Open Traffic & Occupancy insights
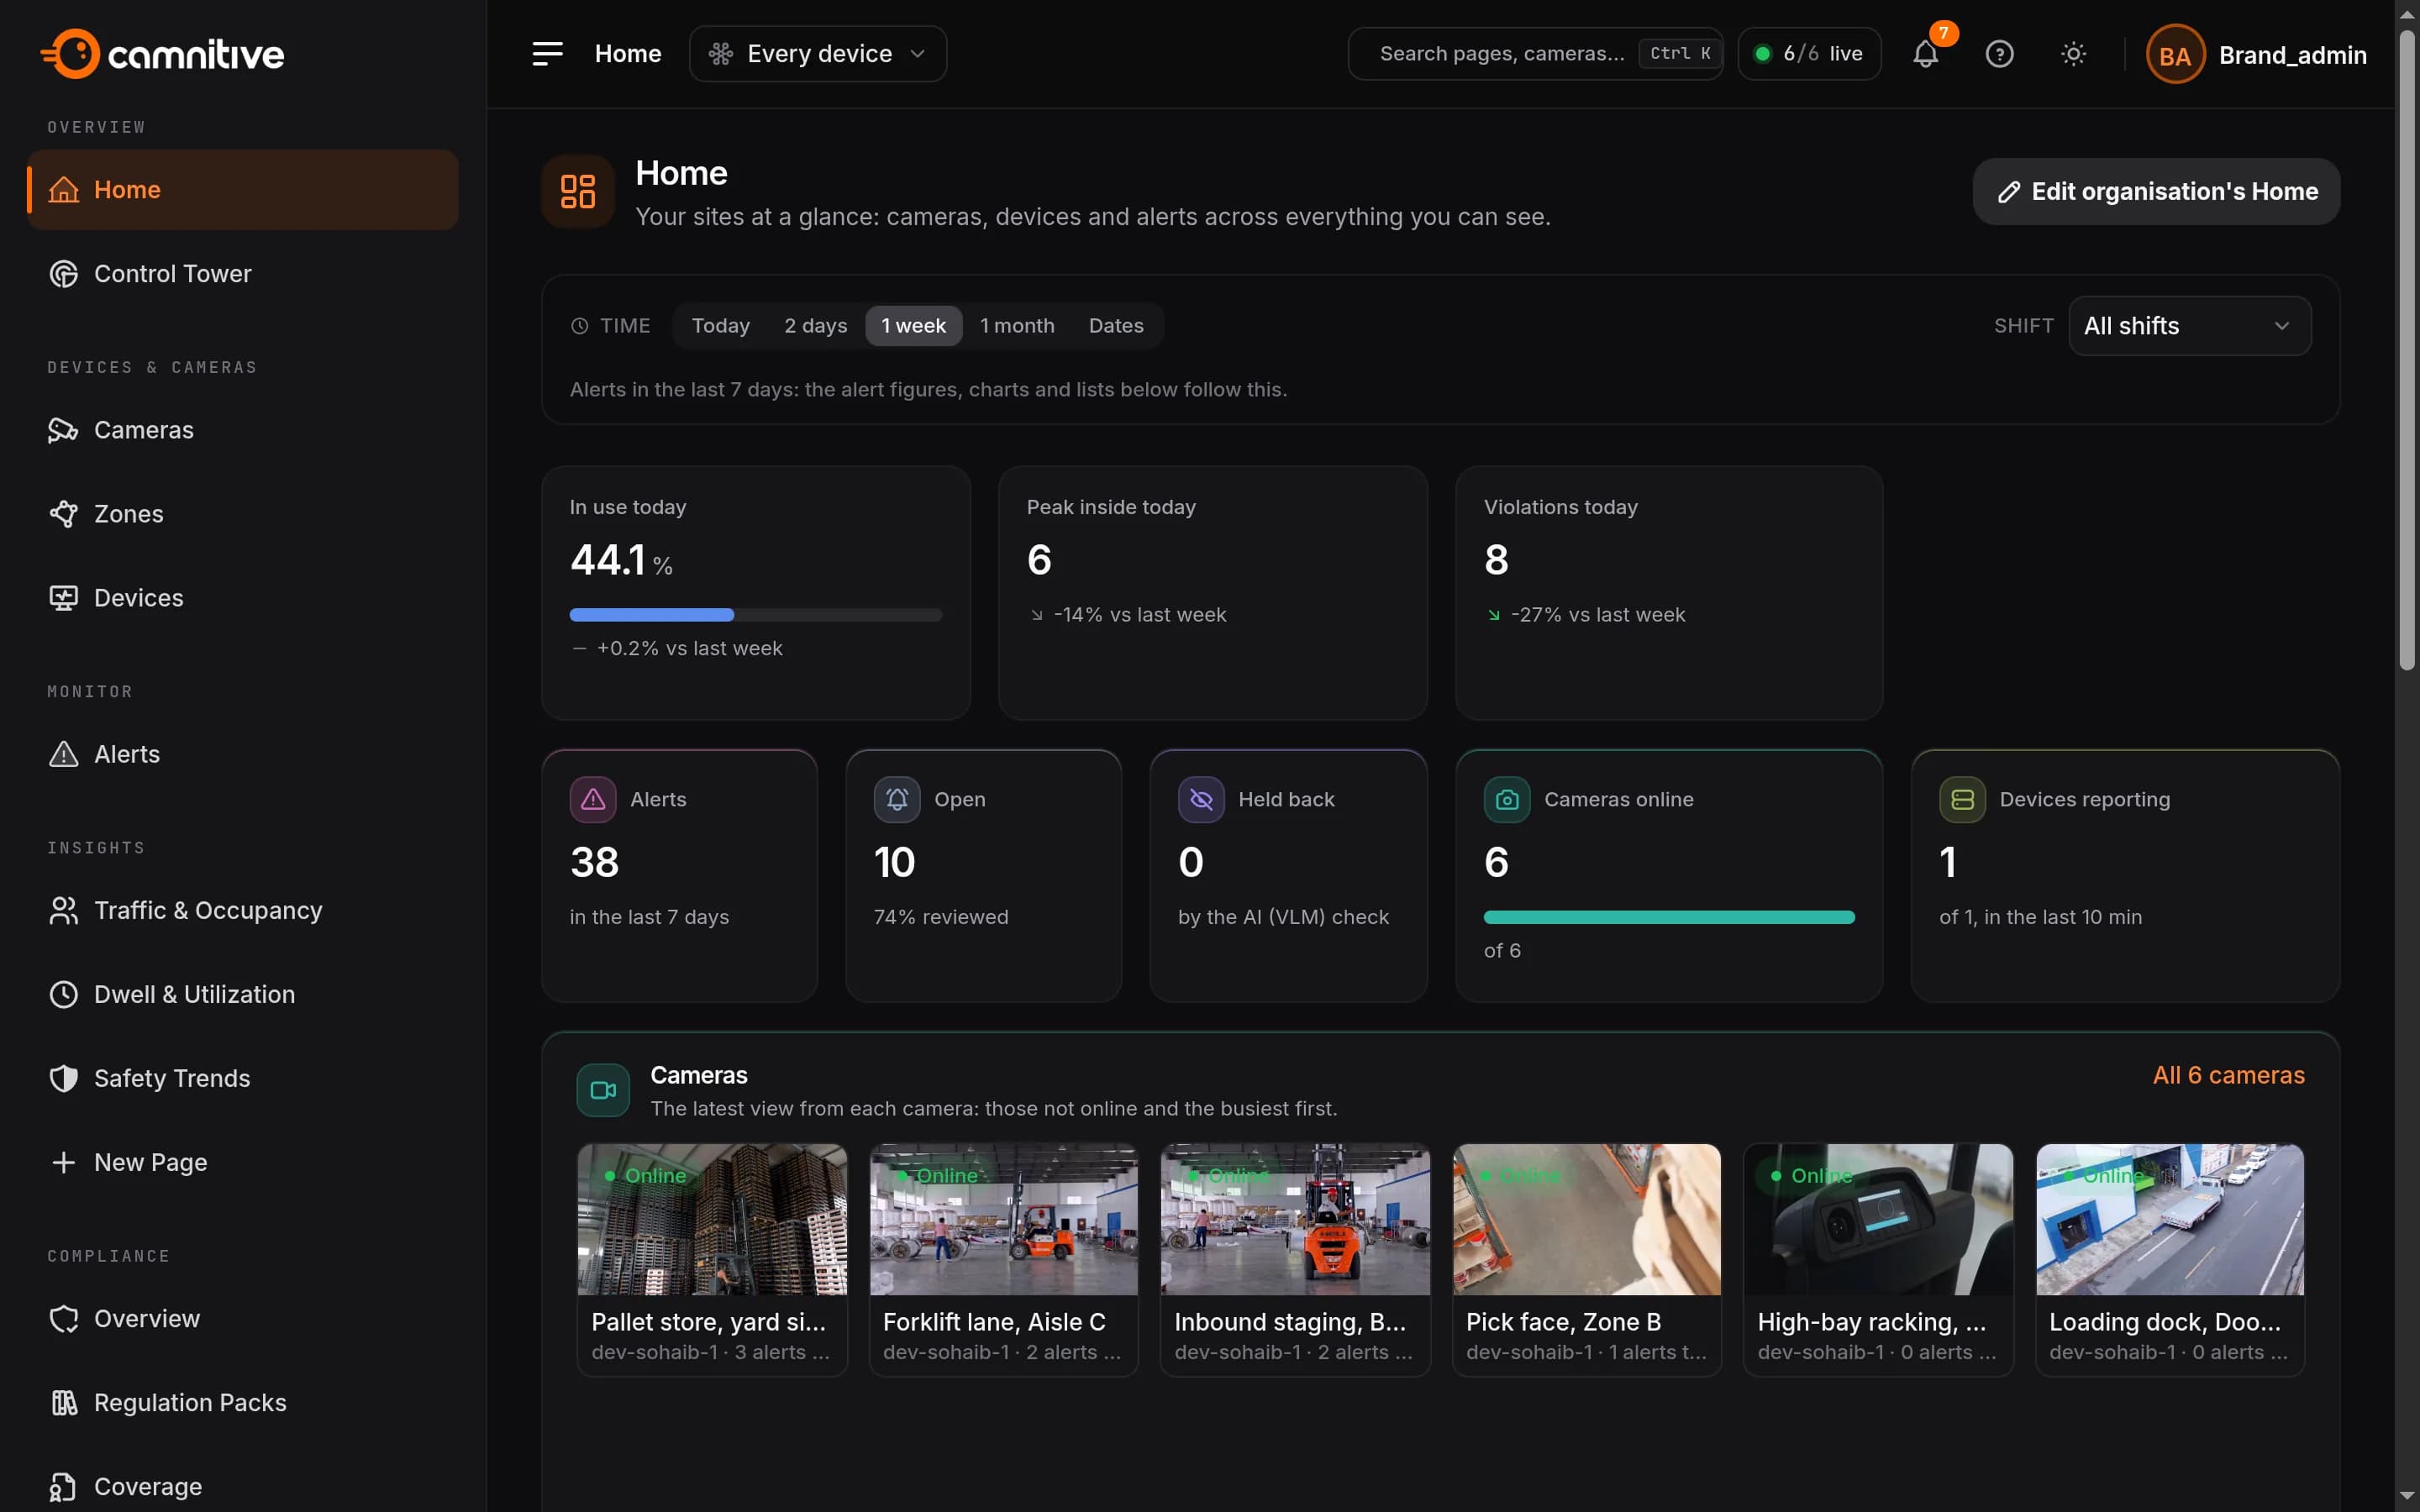The image size is (2420, 1512). tap(242, 911)
